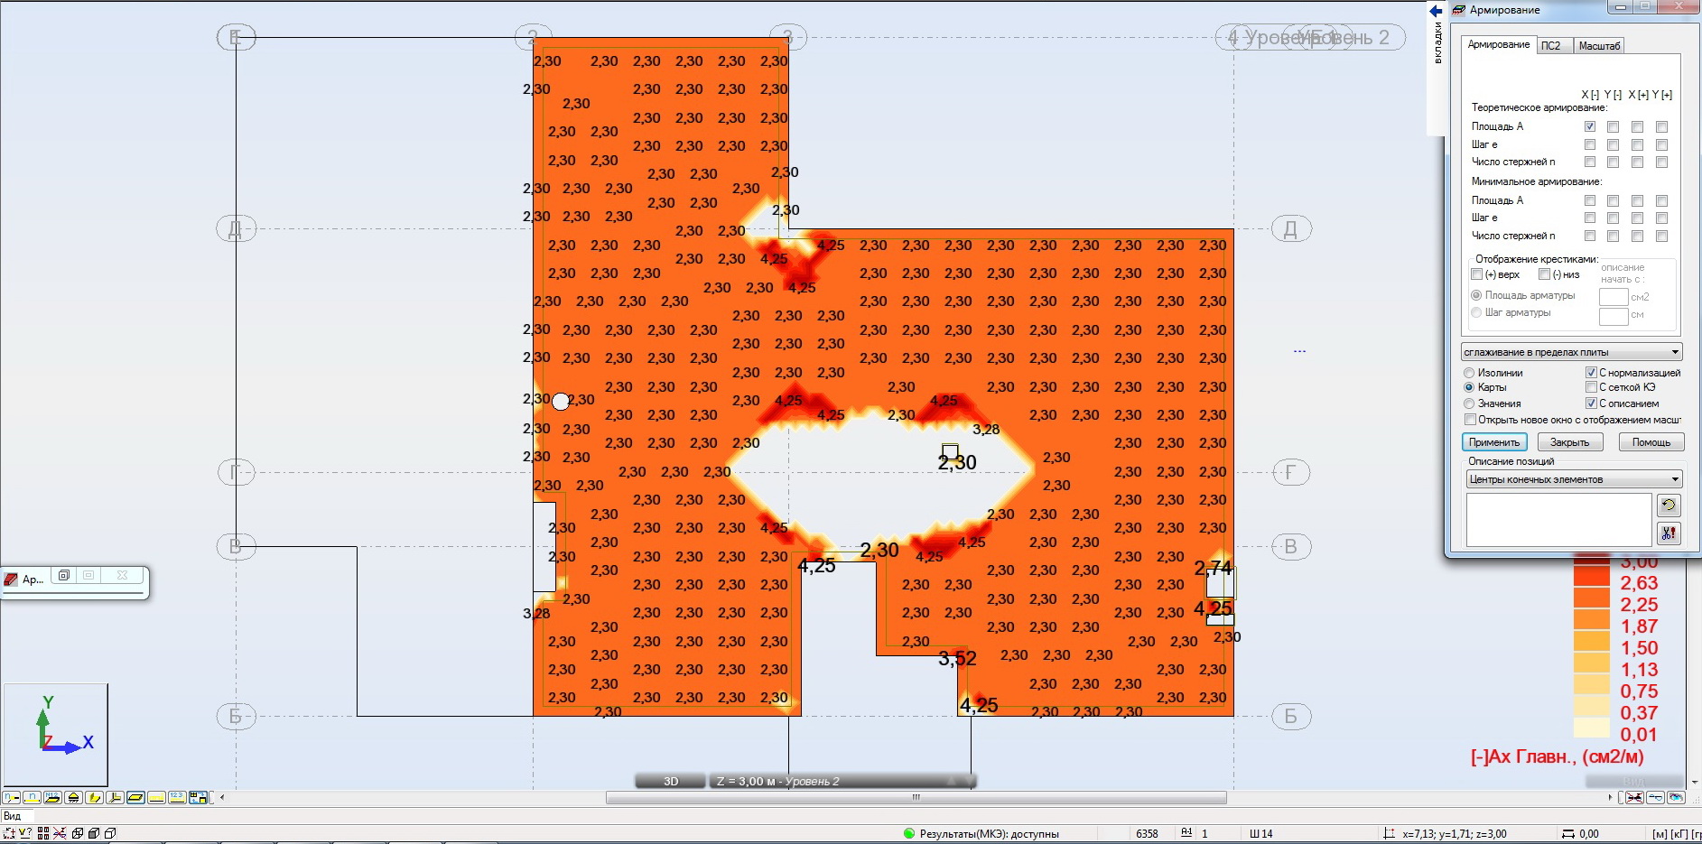Click the bar numbers display icon
Viewport: 1702px width, 844px height.
(x=33, y=797)
